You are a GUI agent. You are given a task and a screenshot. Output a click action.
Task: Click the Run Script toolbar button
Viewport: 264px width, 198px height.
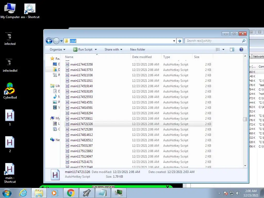83,49
